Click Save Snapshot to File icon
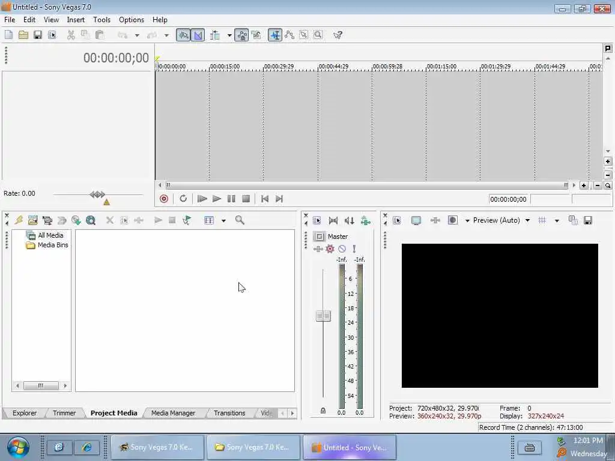The image size is (615, 461). tap(587, 220)
